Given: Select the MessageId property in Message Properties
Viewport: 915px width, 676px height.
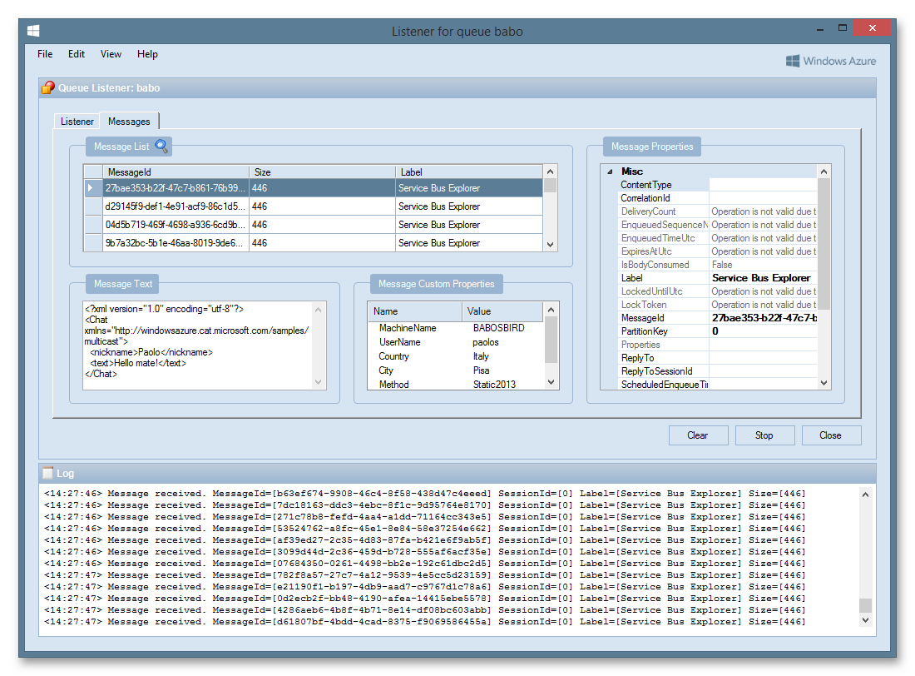Looking at the screenshot, I should 718,318.
